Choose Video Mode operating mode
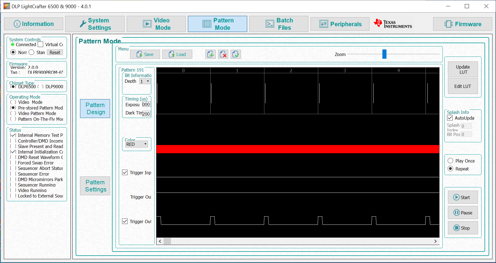 13,102
